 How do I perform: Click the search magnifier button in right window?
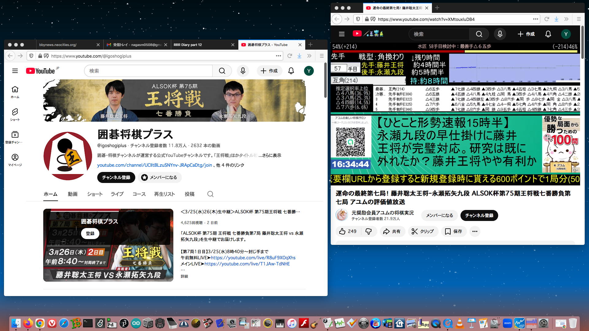(479, 34)
